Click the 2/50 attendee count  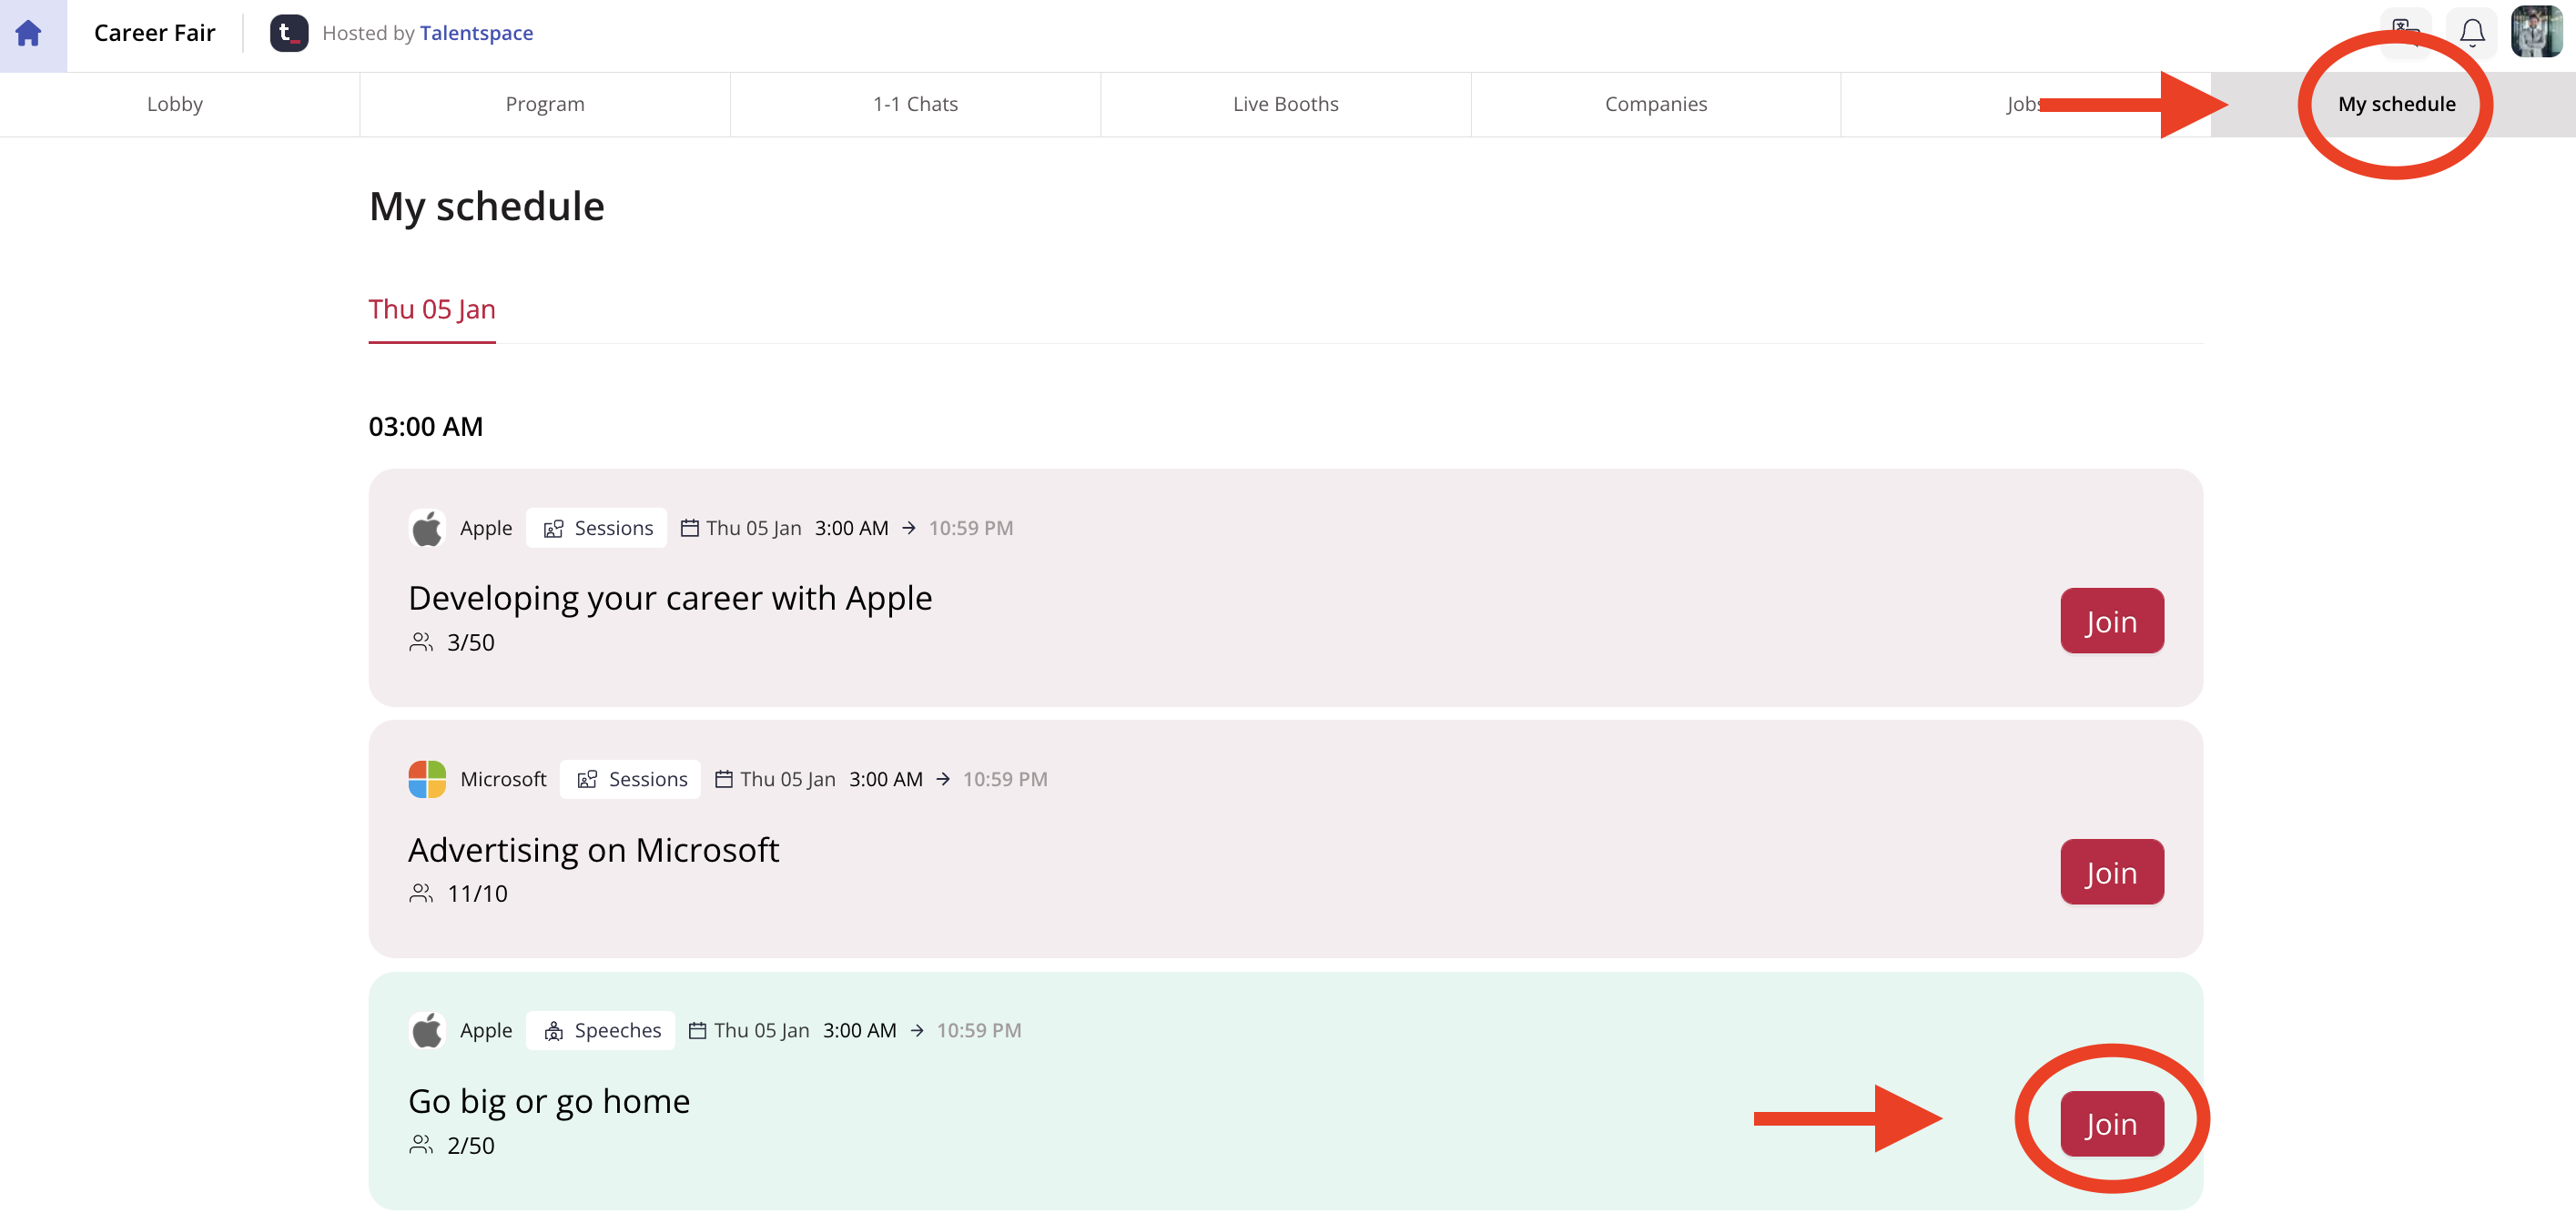471,1145
